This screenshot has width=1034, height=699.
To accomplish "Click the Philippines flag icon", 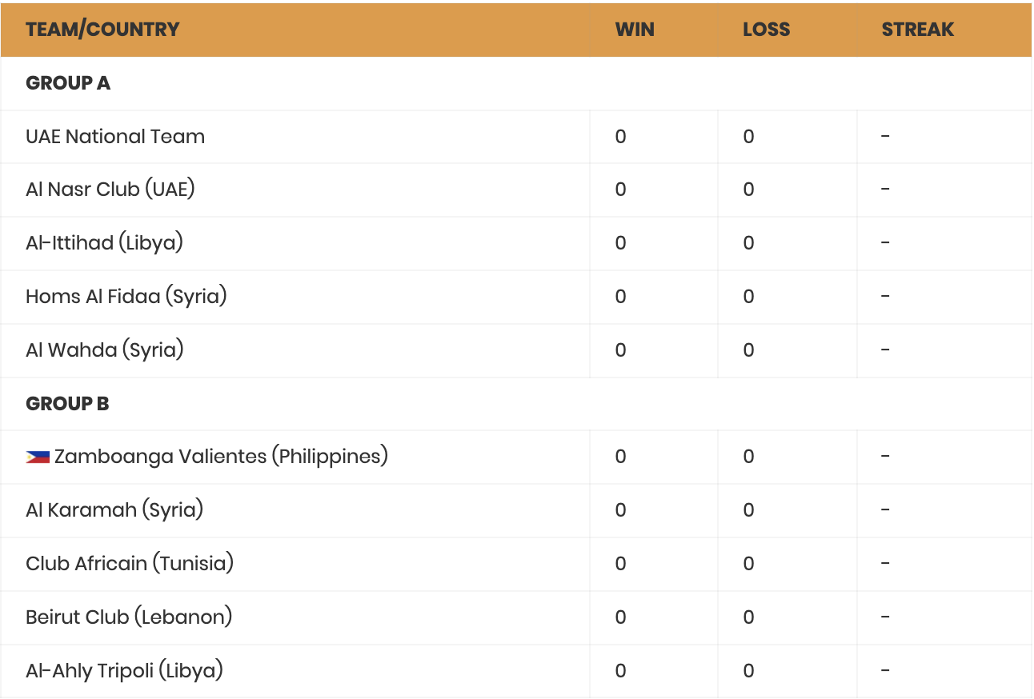I will pyautogui.click(x=38, y=457).
